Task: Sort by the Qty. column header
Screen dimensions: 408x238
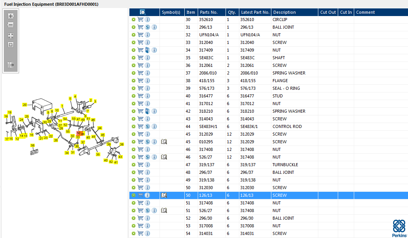Action: [232, 12]
